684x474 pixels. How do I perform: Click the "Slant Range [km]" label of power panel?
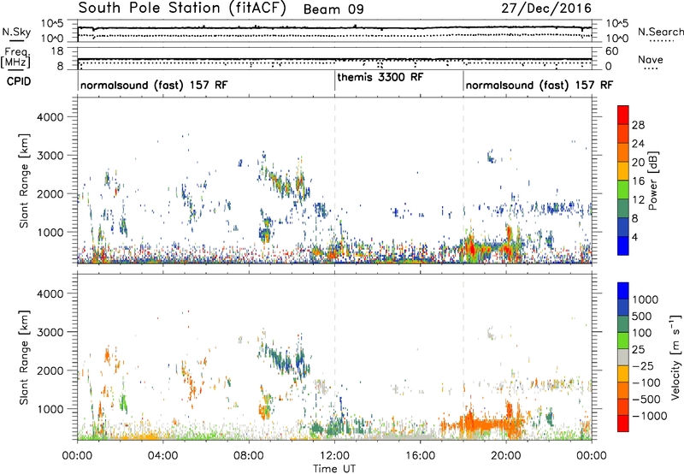coord(25,181)
